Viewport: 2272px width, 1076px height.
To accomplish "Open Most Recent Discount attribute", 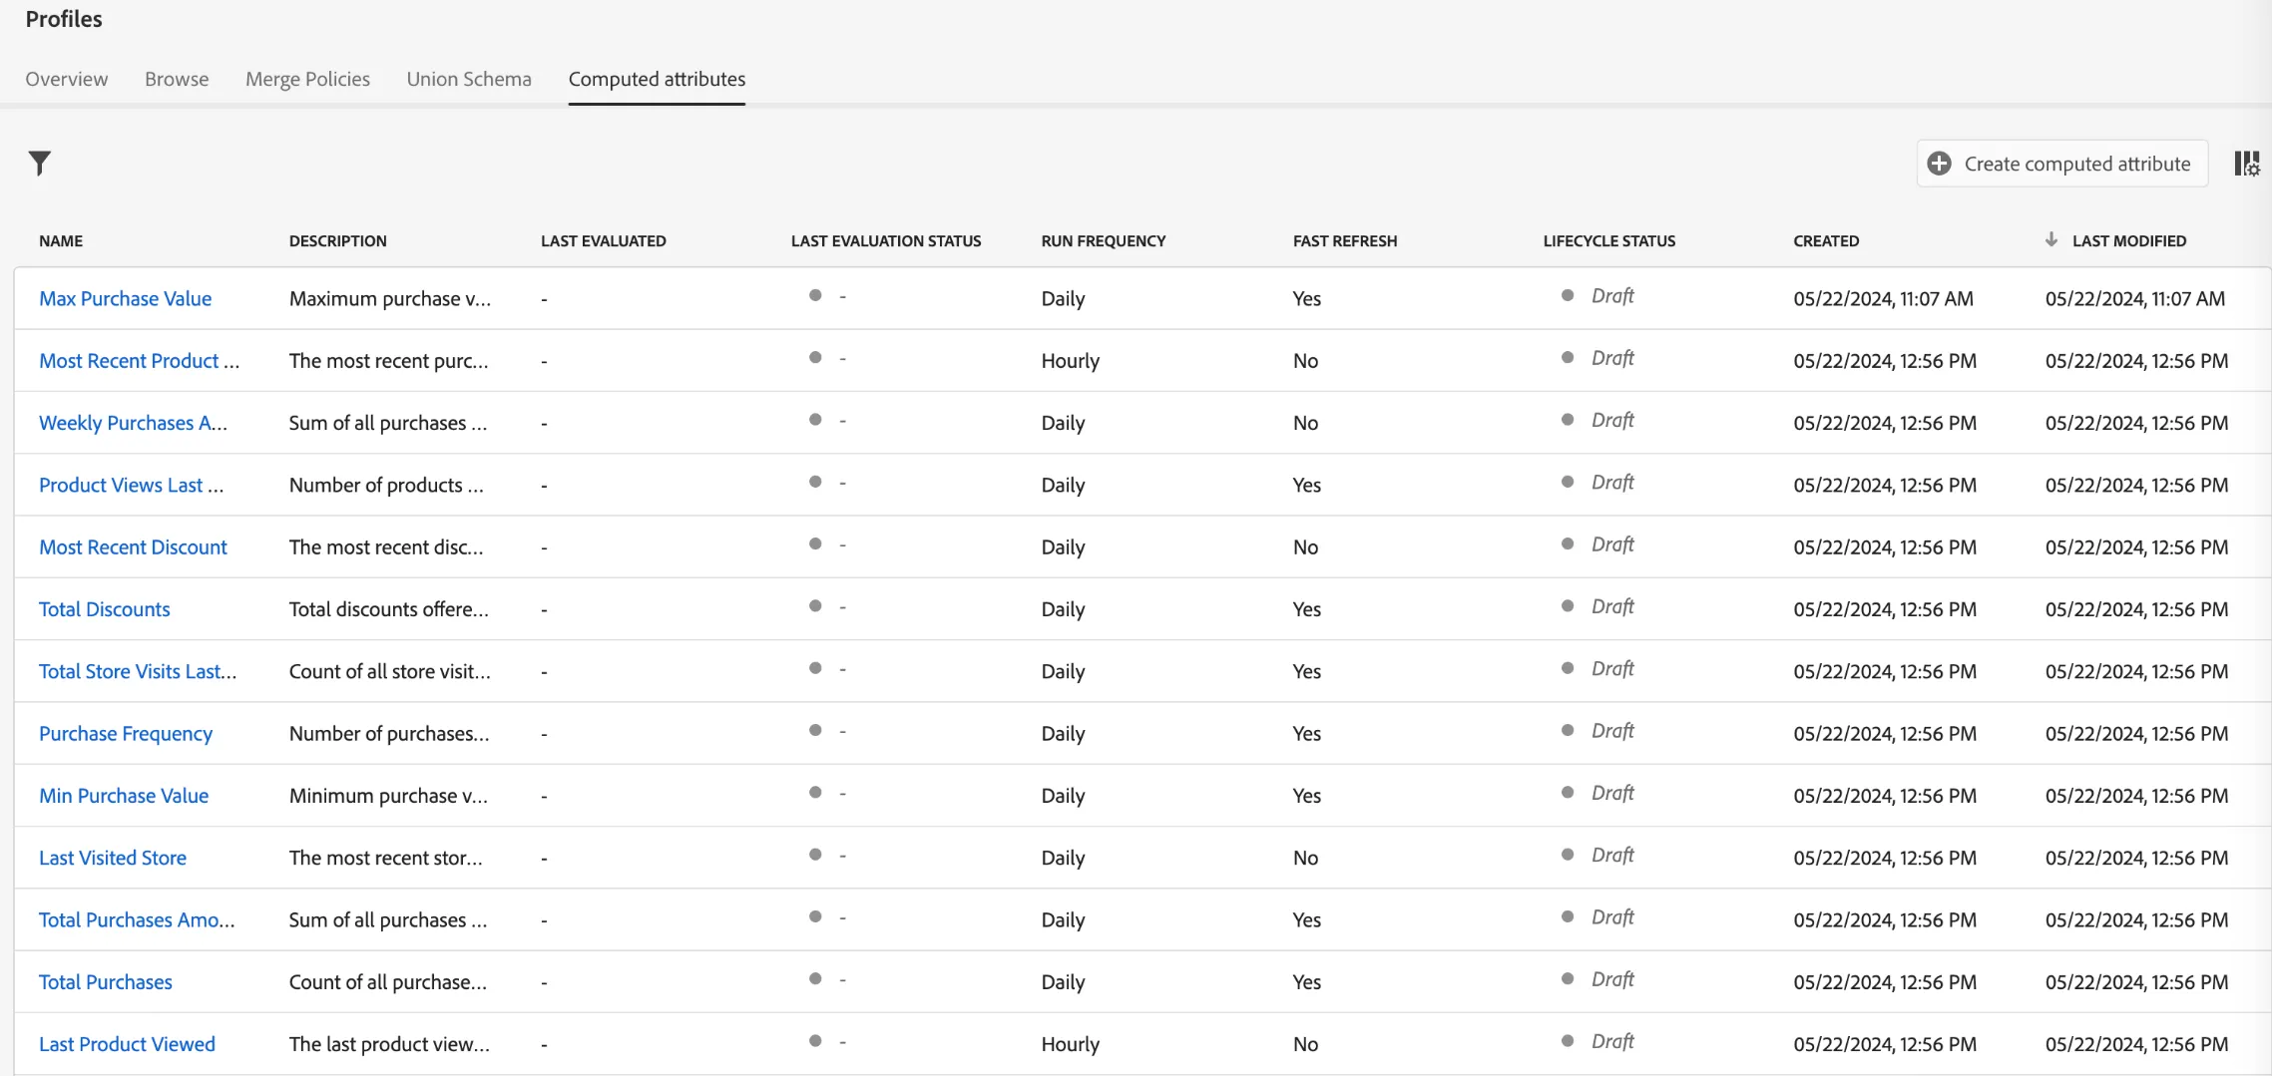I will pyautogui.click(x=134, y=546).
